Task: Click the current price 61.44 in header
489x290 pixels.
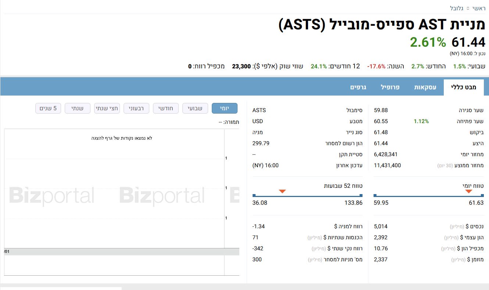Action: (468, 43)
